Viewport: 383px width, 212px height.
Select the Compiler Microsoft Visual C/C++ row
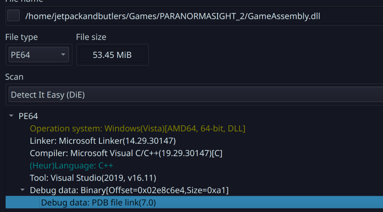click(126, 153)
